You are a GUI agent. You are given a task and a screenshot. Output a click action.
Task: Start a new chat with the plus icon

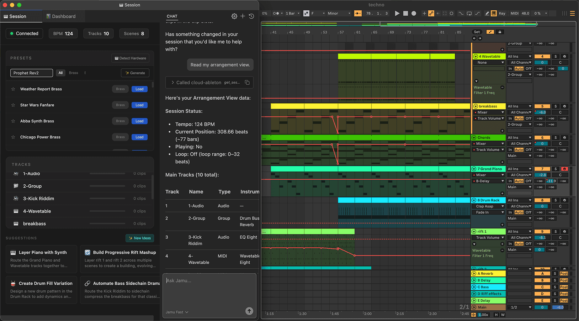[x=243, y=16]
